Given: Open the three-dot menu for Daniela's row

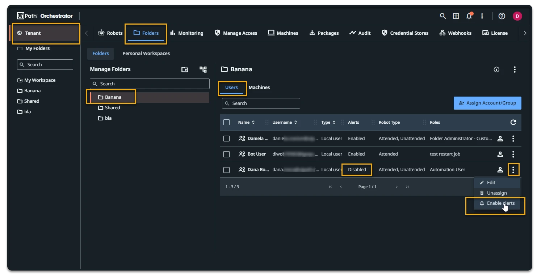Looking at the screenshot, I should point(513,139).
